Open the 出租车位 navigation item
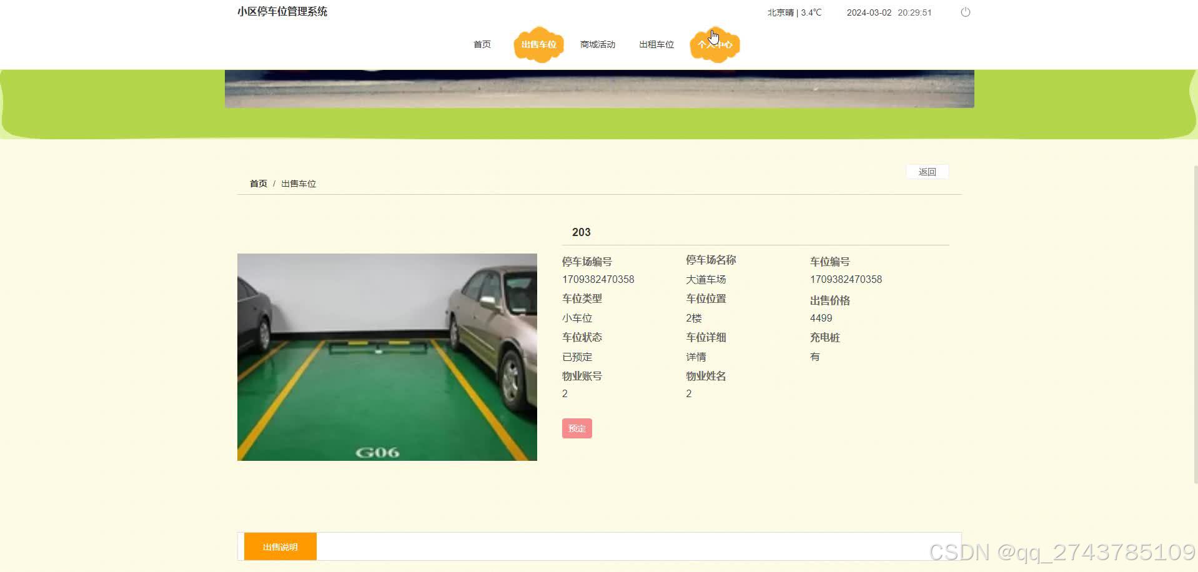Image resolution: width=1198 pixels, height=572 pixels. click(x=656, y=44)
